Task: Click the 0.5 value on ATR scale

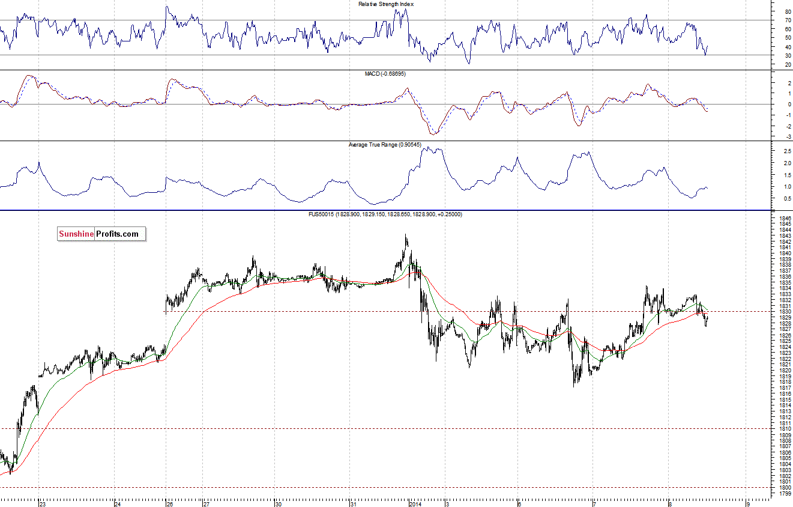Action: click(786, 198)
